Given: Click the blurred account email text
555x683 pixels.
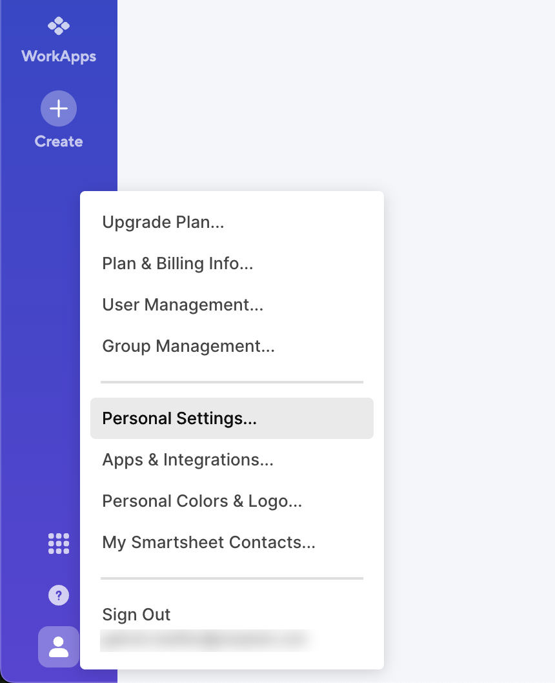Looking at the screenshot, I should tap(205, 640).
